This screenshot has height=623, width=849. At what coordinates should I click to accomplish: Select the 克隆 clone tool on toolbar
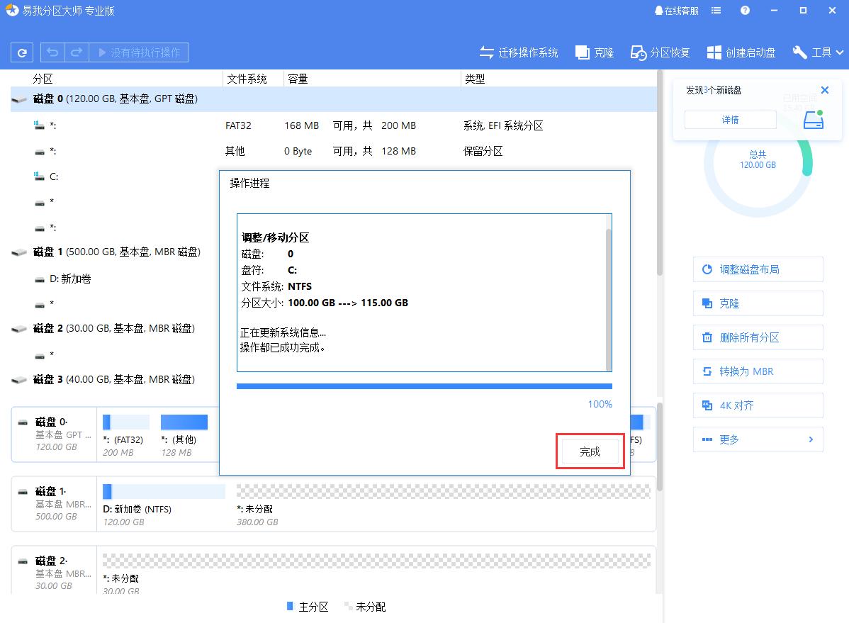pyautogui.click(x=594, y=52)
